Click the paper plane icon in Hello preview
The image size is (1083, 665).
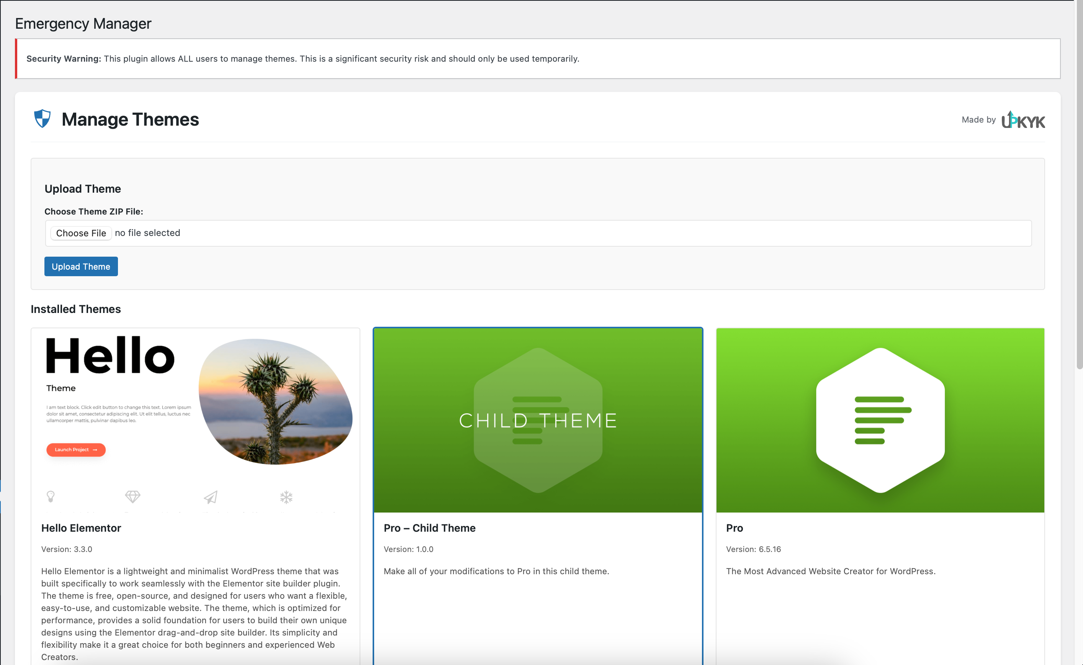(x=211, y=497)
